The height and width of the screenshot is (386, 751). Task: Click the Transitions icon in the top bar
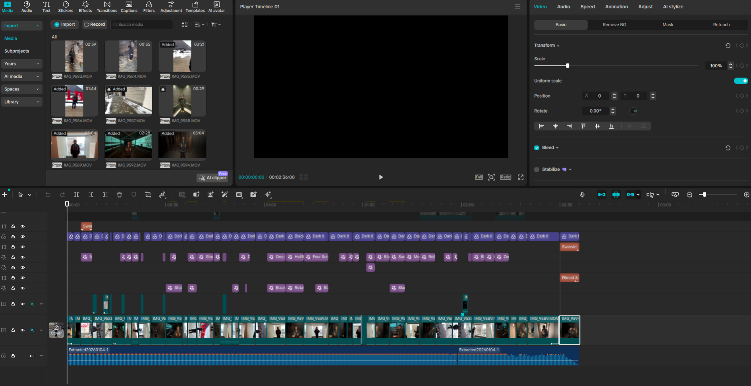click(x=107, y=7)
